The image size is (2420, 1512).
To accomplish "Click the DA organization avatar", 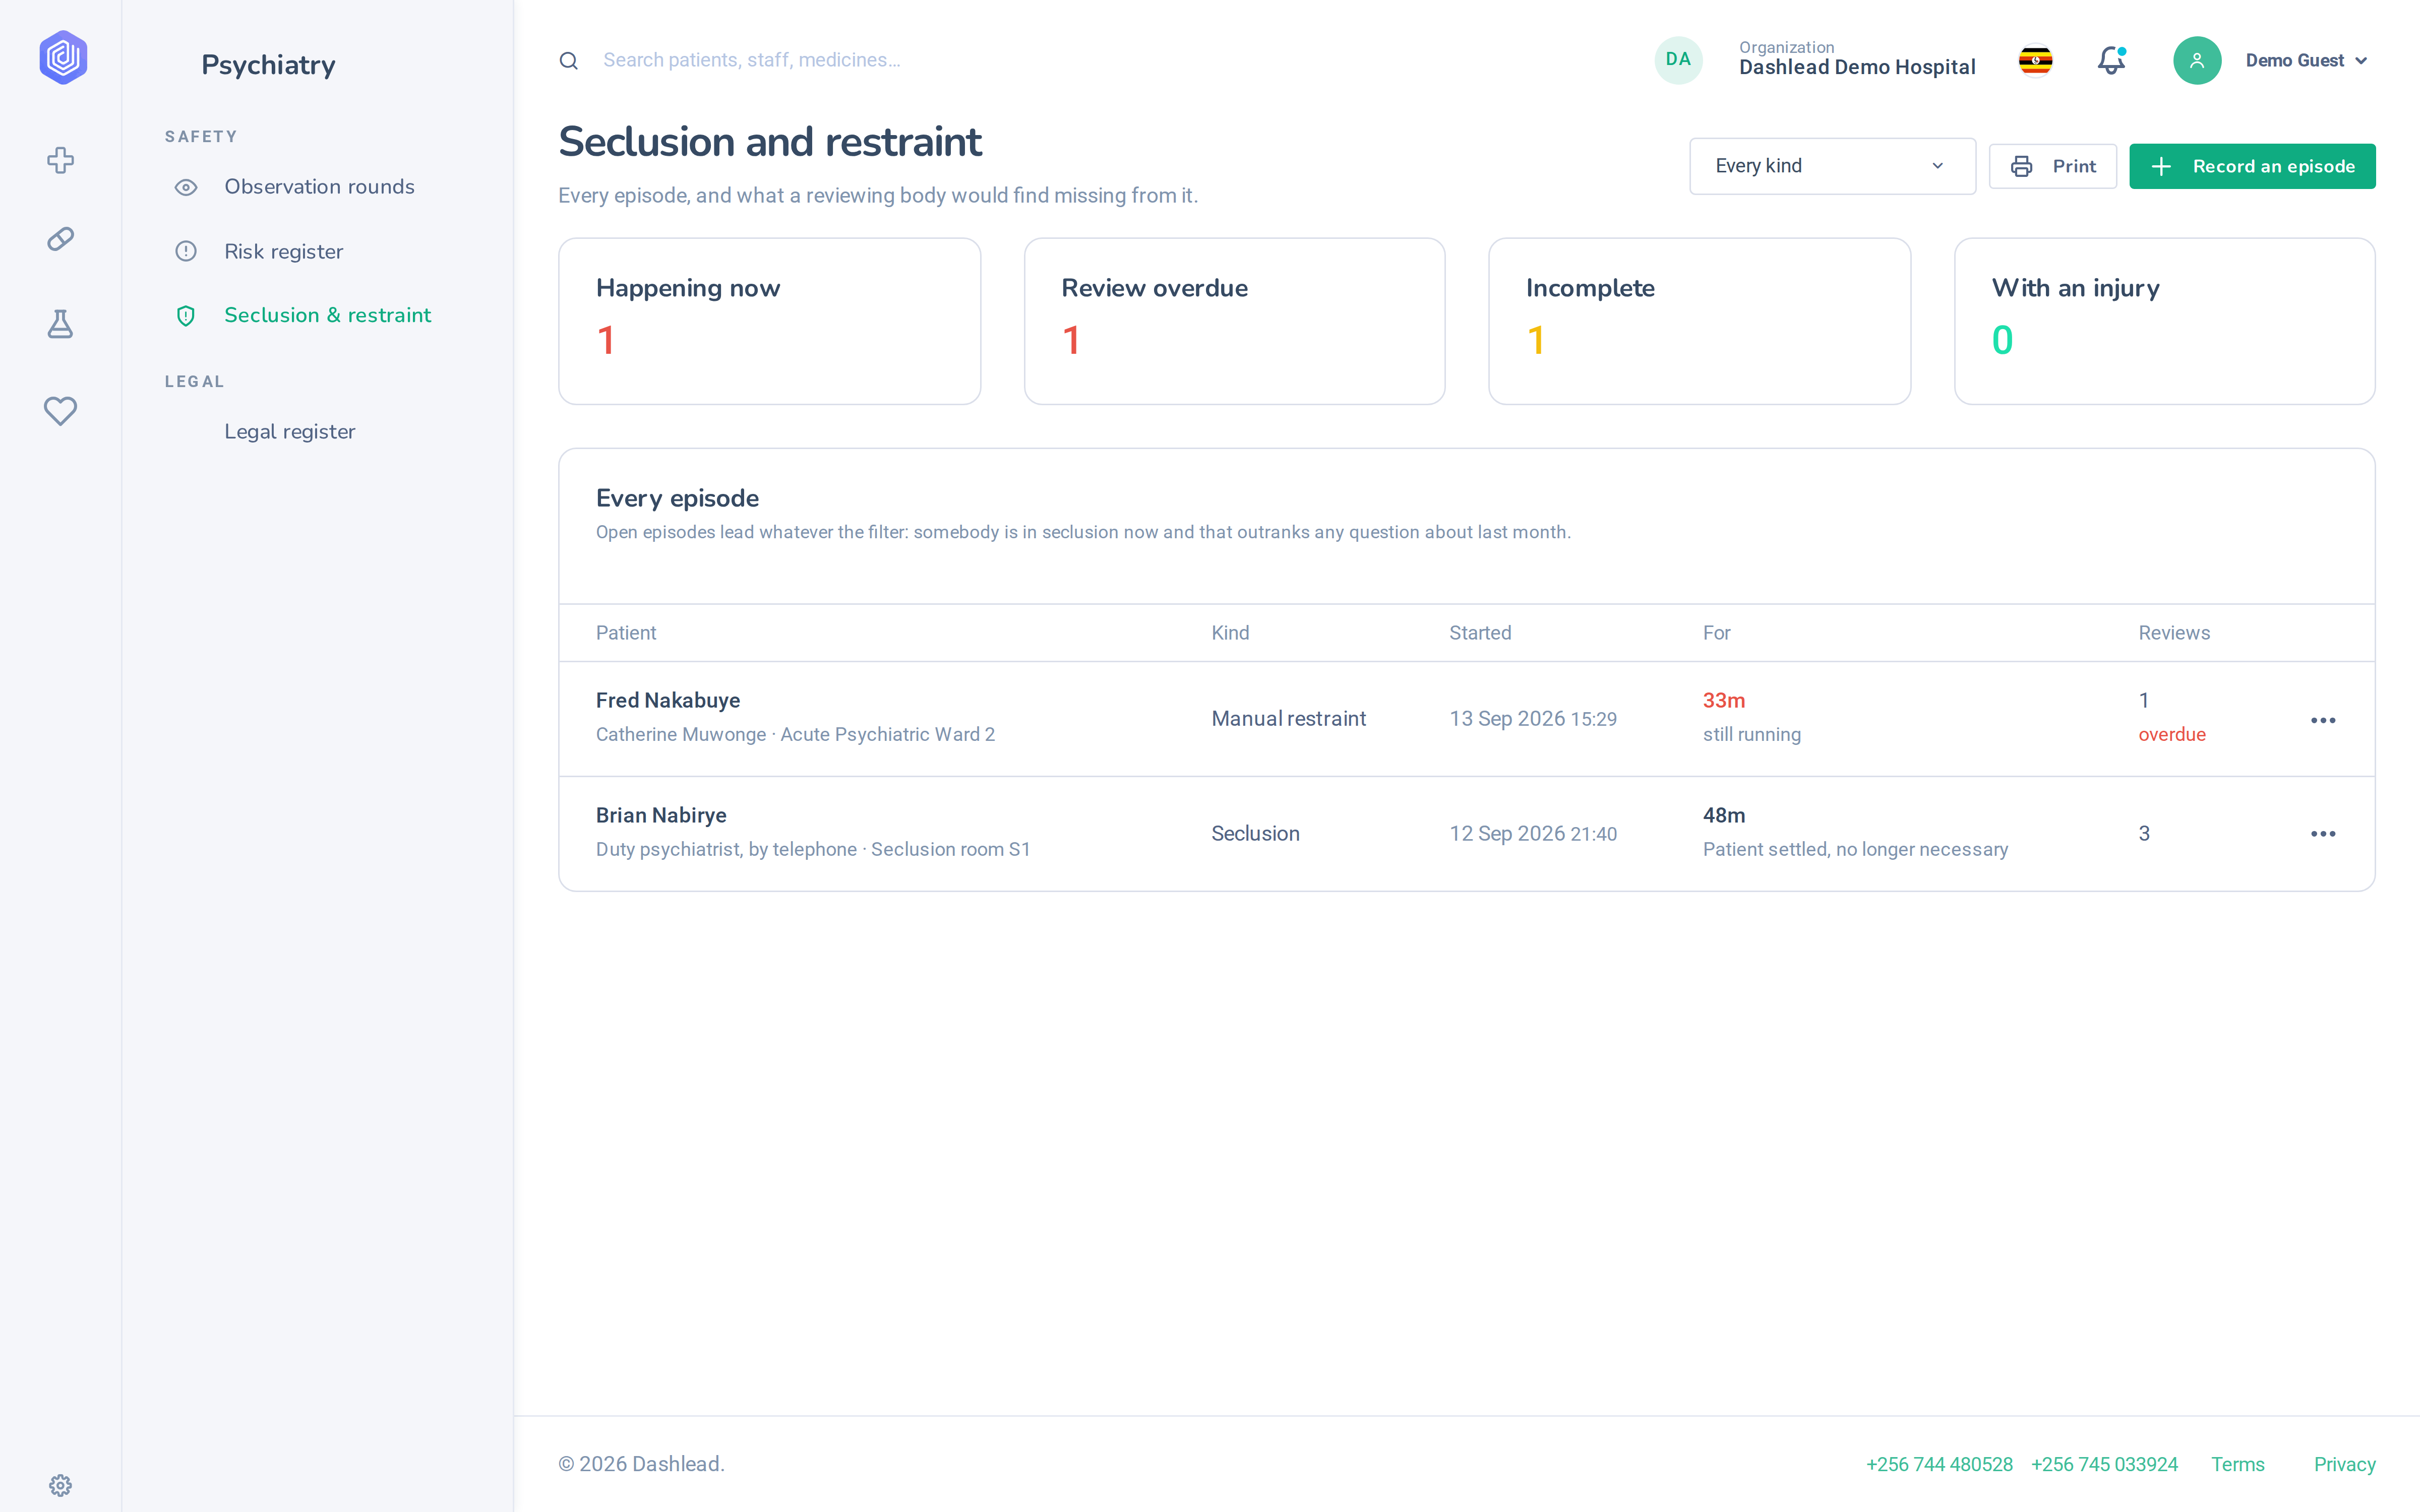I will 1678,60.
